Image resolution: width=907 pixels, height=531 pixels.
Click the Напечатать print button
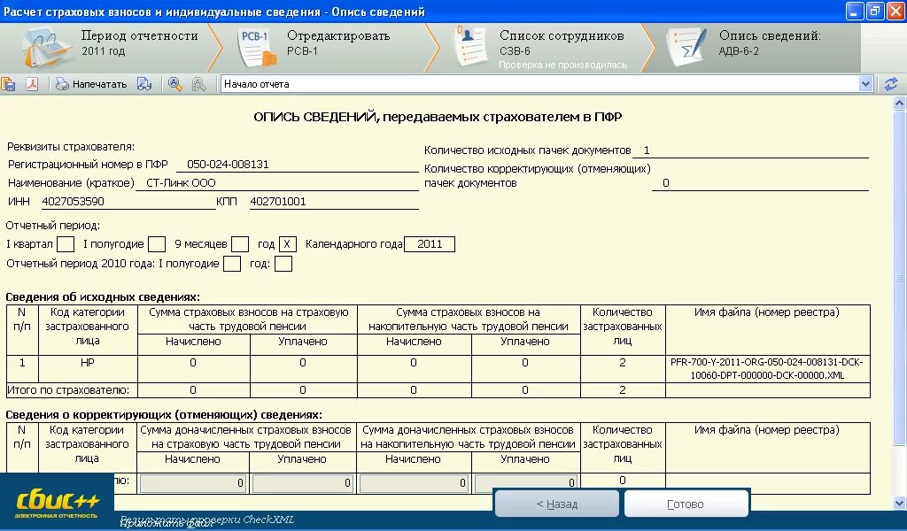(91, 84)
